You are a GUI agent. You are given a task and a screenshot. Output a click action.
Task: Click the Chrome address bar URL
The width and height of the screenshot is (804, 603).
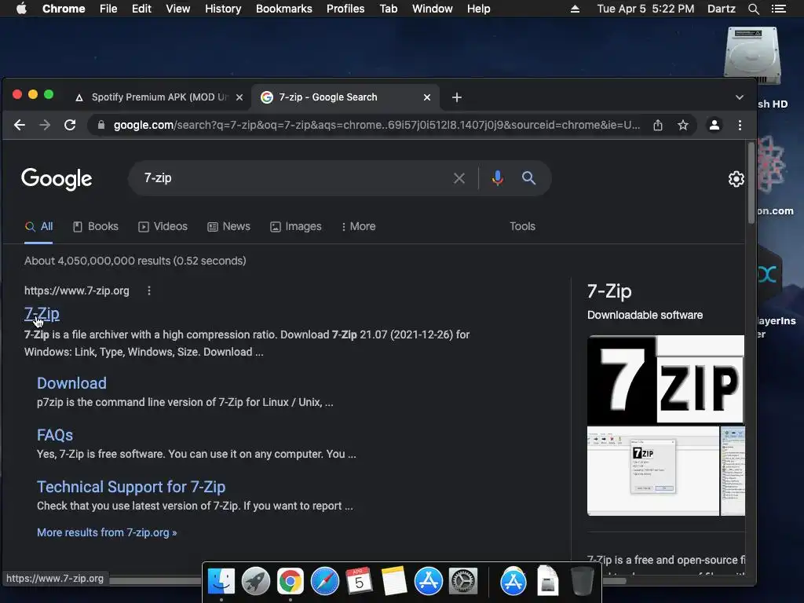pos(376,125)
